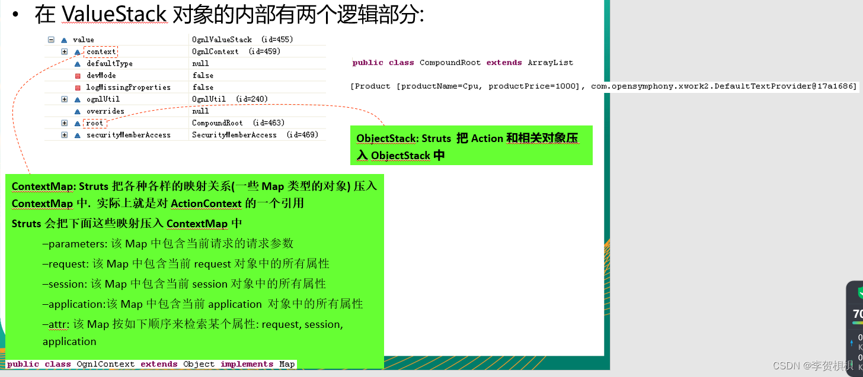Screen dimensions: 863x377
Task: Click the –parameters bullet line
Action: pos(168,244)
